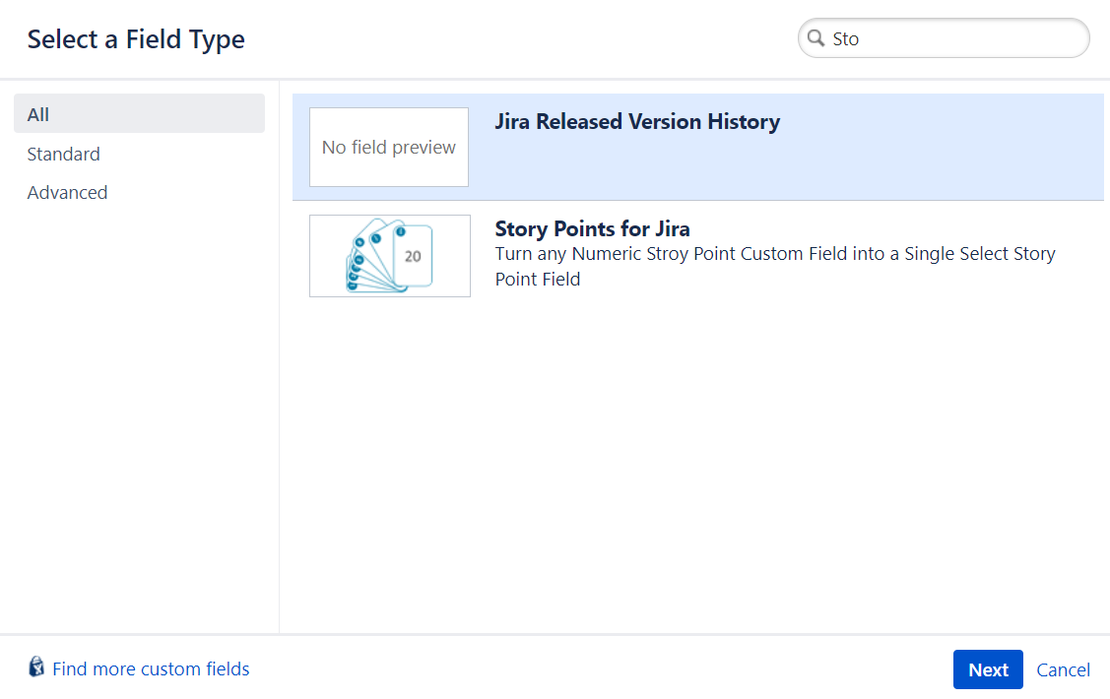
Task: Click the marketplace icon beside Find more custom fields
Action: 36,667
